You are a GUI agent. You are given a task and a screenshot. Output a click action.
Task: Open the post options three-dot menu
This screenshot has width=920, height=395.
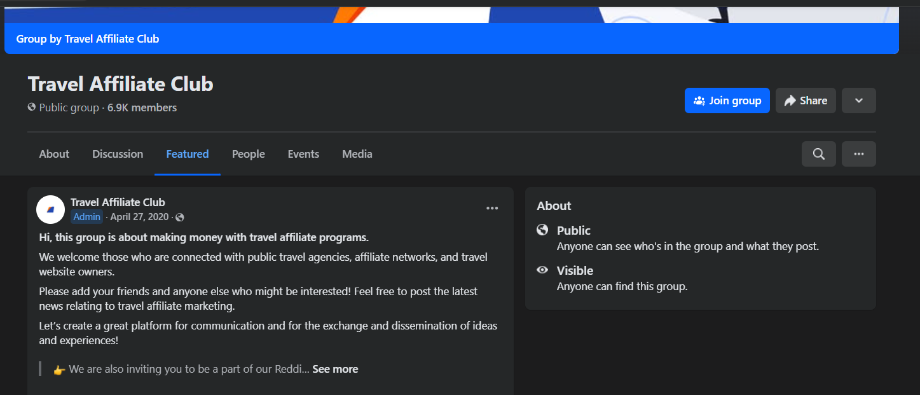491,208
